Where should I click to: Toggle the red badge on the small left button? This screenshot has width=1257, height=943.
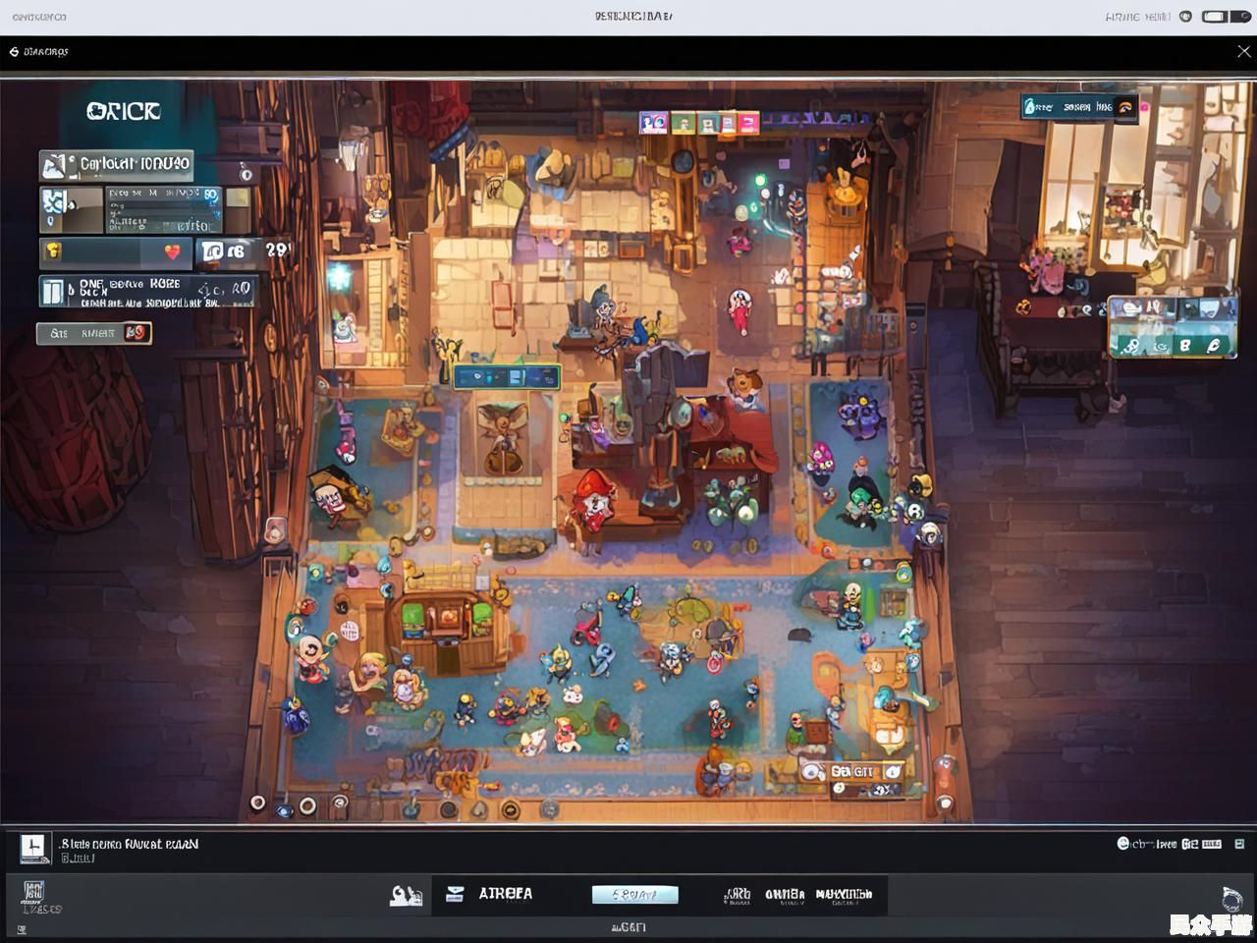pos(136,333)
